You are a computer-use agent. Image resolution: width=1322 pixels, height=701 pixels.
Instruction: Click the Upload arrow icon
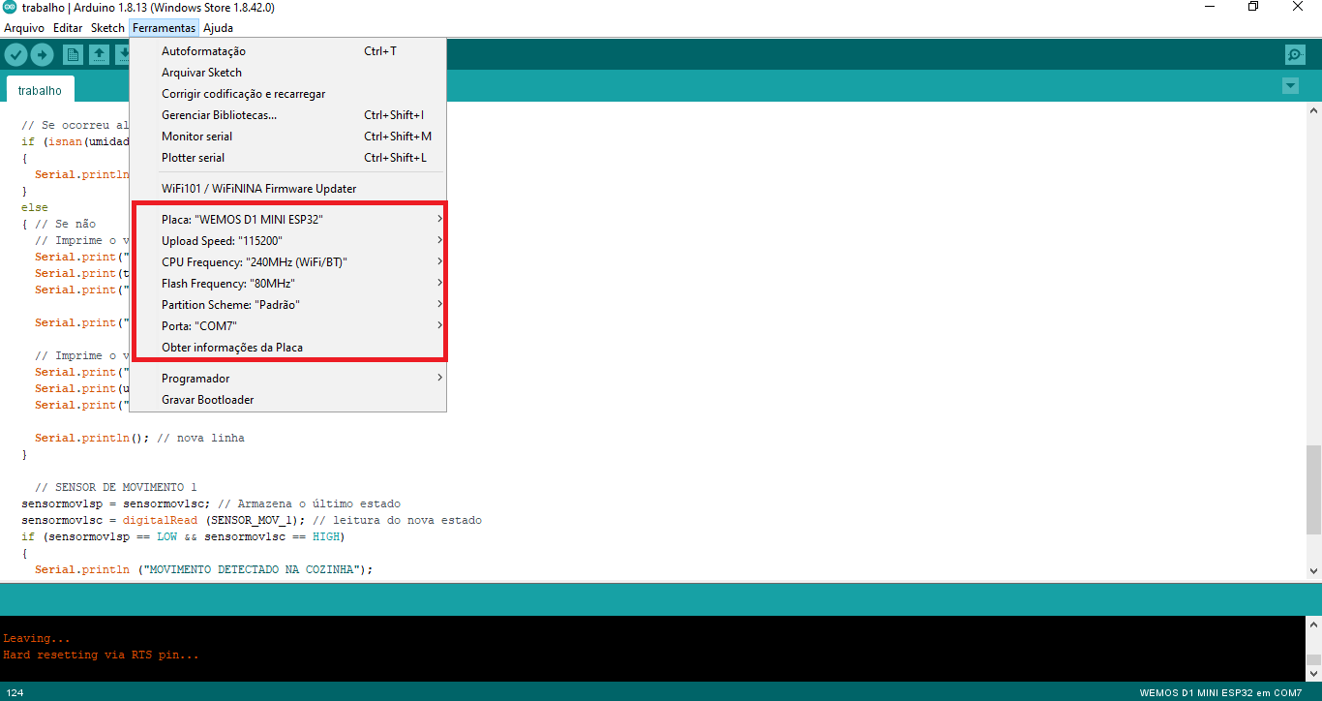[x=42, y=55]
